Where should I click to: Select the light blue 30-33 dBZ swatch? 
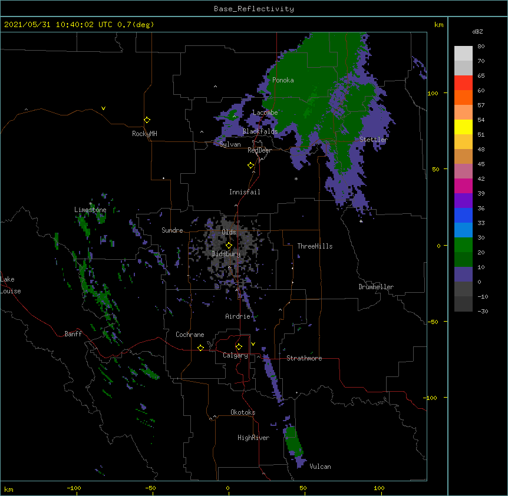point(463,230)
